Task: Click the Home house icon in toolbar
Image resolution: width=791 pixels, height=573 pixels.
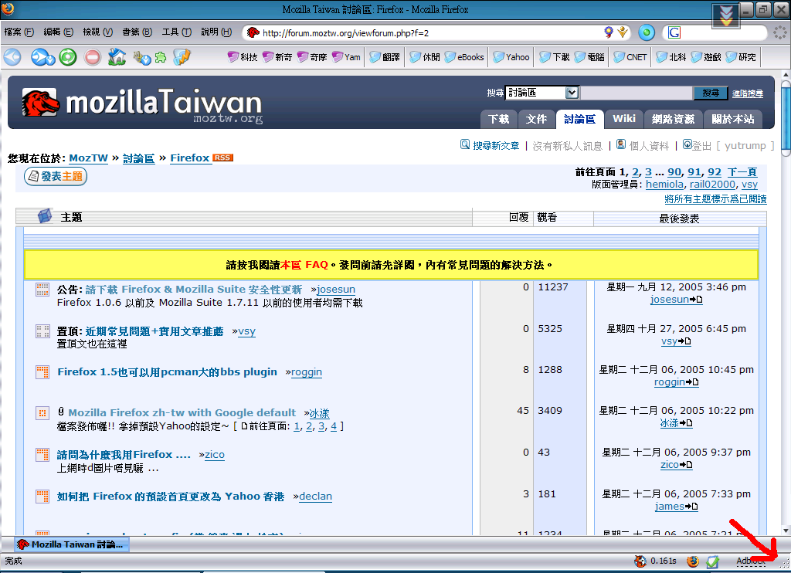Action: pos(117,57)
